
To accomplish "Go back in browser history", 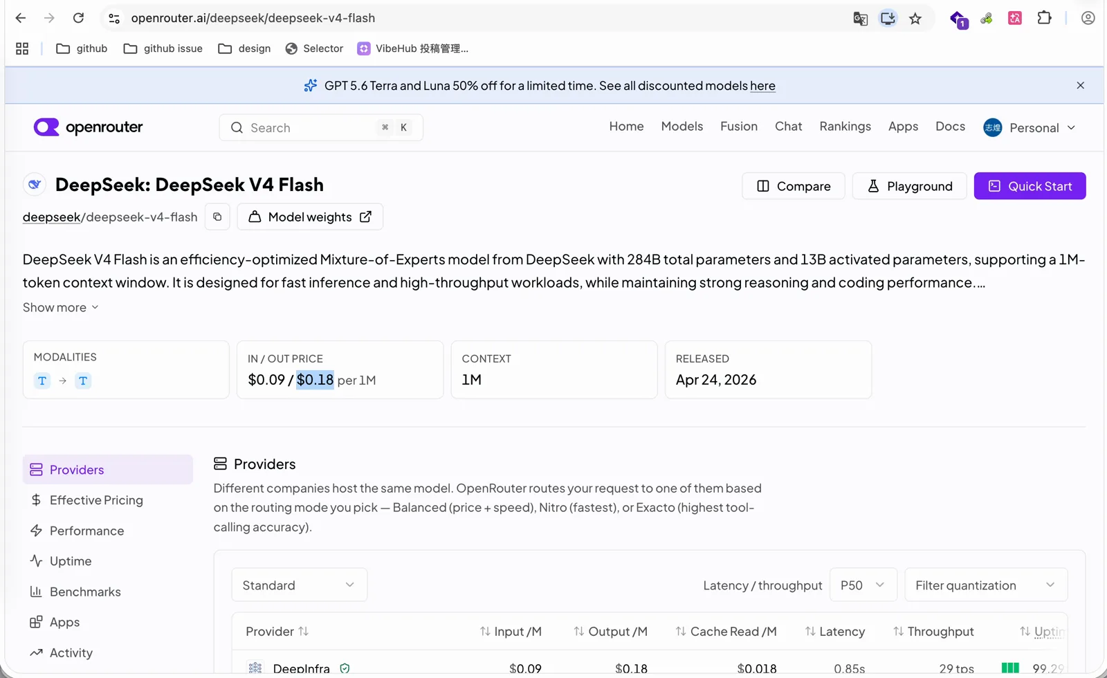I will pyautogui.click(x=21, y=18).
